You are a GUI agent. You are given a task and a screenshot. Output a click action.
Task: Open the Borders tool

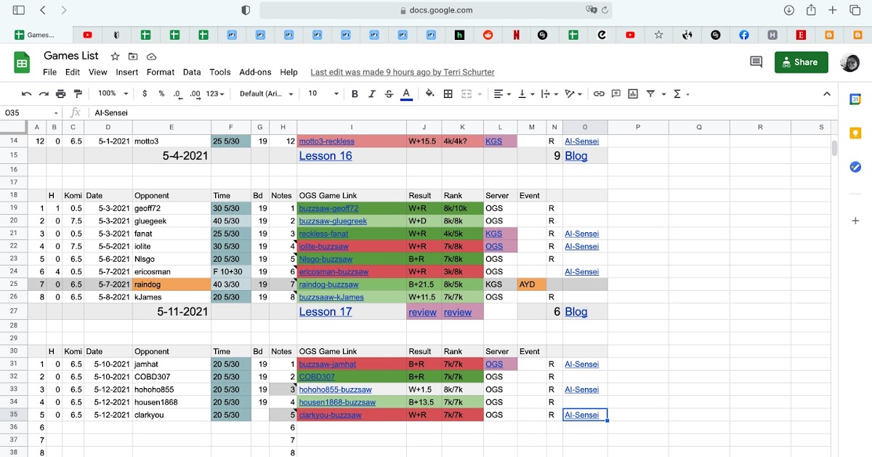click(x=447, y=94)
